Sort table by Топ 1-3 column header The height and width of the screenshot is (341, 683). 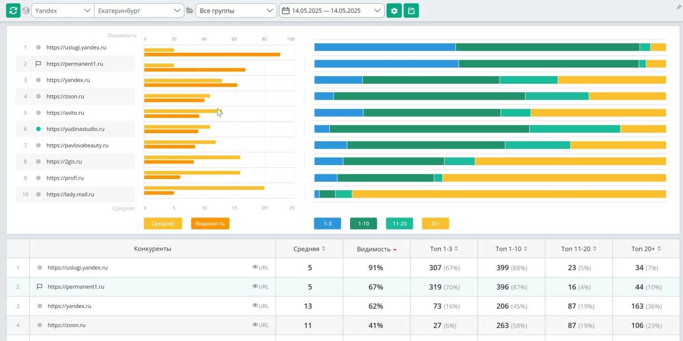[x=443, y=249]
